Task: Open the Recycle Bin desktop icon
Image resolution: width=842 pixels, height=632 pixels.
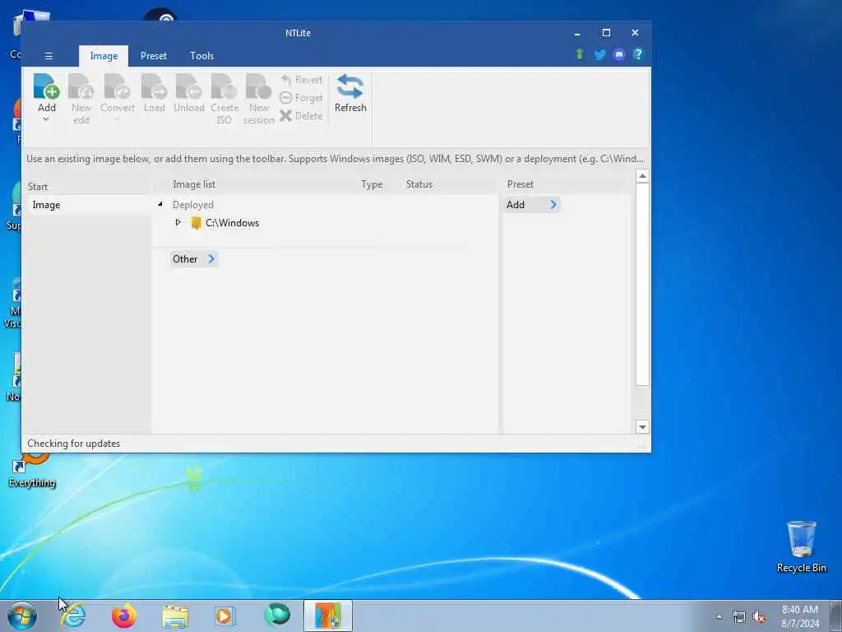Action: coord(801,546)
